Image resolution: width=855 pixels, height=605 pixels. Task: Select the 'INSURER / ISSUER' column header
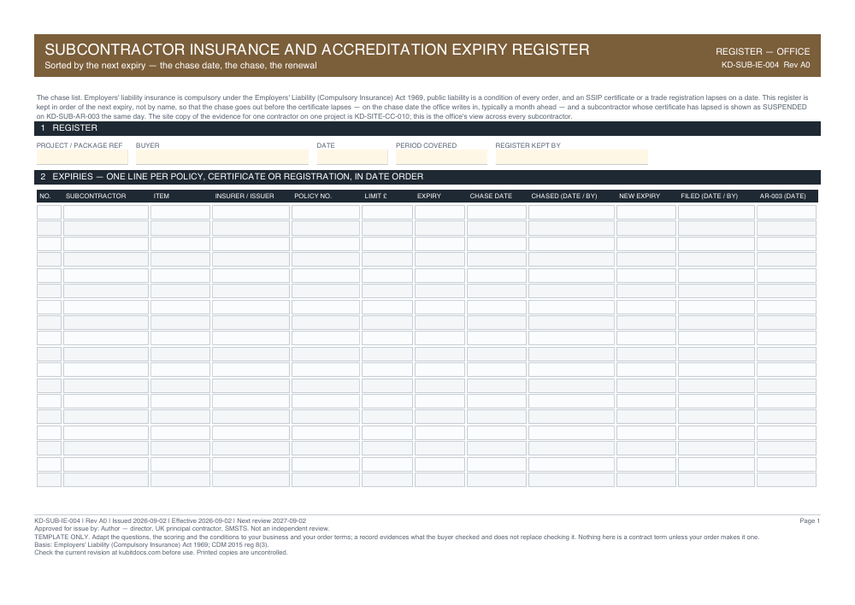[245, 197]
